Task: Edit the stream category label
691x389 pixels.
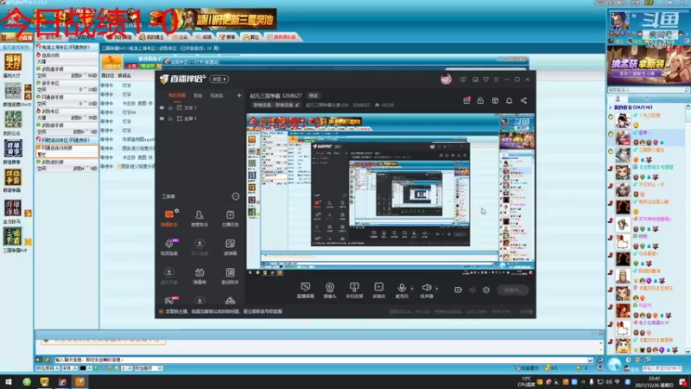Action: click(x=276, y=105)
